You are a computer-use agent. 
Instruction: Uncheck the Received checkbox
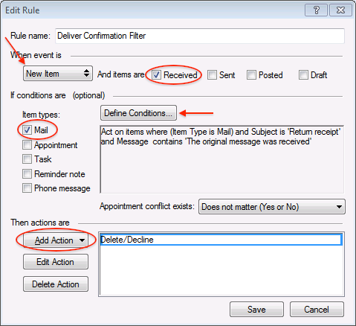coord(157,75)
